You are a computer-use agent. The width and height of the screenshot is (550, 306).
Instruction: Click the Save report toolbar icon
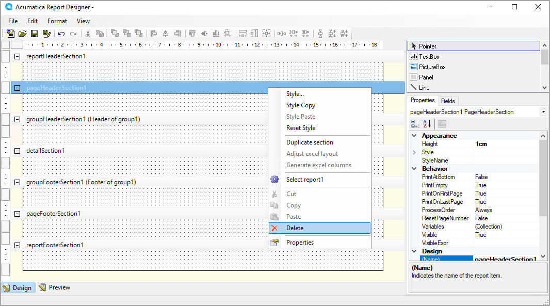34,34
